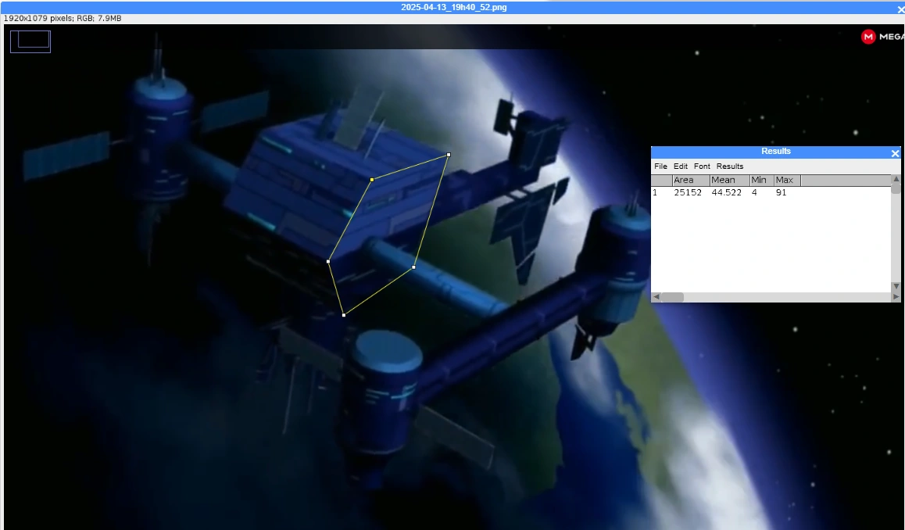Select the Max value 91
This screenshot has height=530, width=905.
(781, 193)
